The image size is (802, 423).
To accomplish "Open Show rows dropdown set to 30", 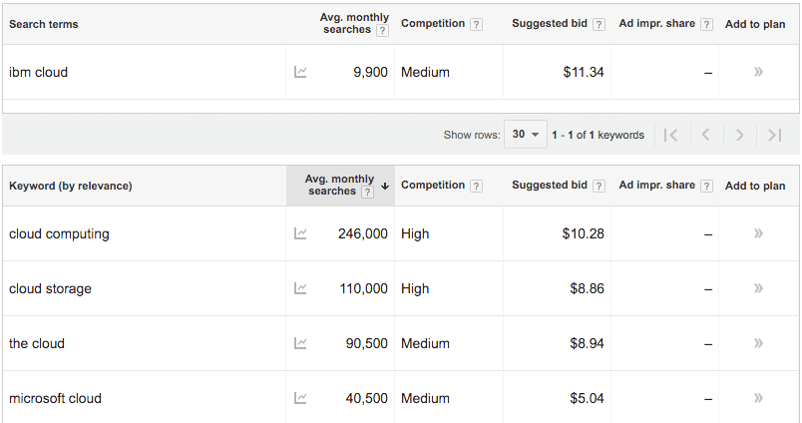I will 526,134.
